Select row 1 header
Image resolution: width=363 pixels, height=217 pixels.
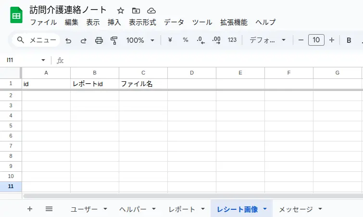click(11, 83)
